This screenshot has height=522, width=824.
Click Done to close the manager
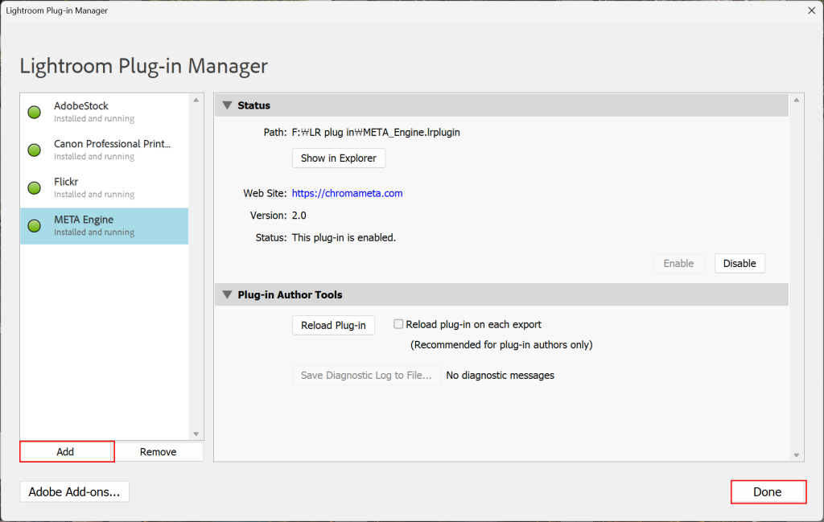coord(767,492)
